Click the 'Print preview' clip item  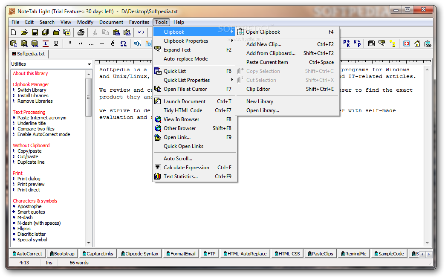pos(31,184)
